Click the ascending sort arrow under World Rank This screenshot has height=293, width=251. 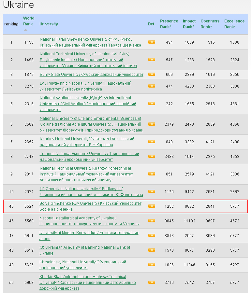point(26,30)
